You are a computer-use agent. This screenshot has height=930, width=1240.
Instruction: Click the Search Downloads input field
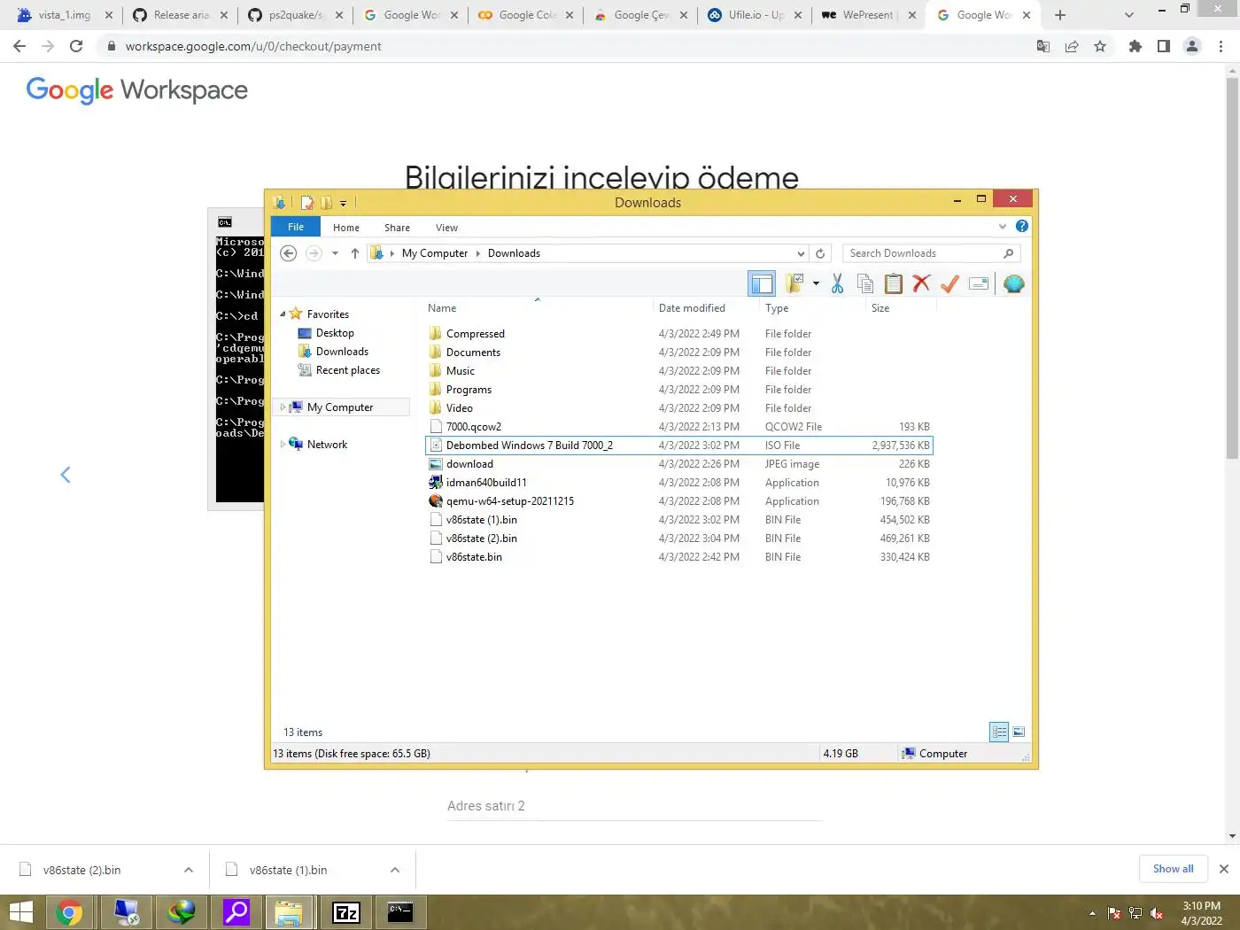(x=923, y=253)
